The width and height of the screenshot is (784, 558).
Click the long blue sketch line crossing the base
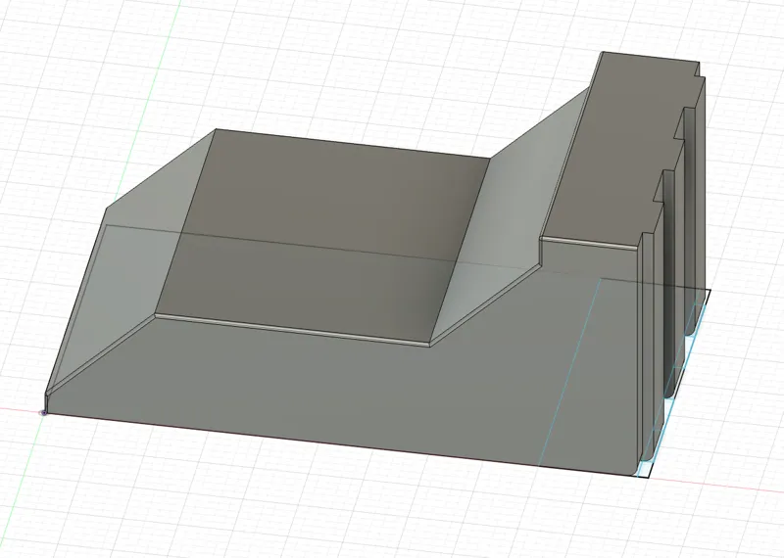[x=570, y=372]
